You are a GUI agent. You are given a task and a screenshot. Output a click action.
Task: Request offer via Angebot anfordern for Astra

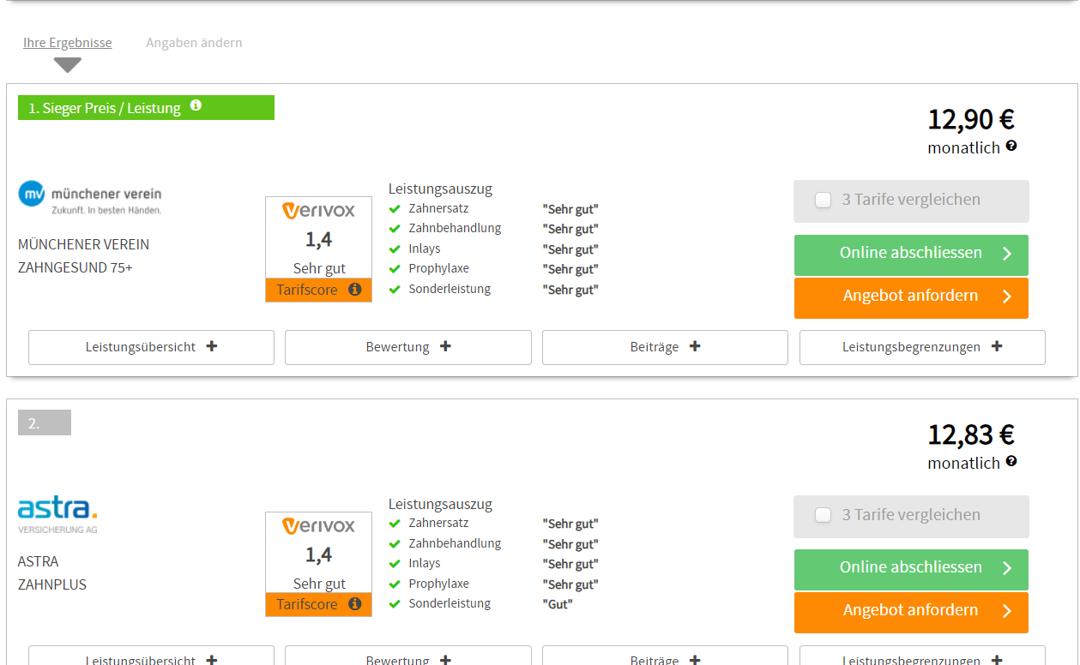[x=911, y=612]
